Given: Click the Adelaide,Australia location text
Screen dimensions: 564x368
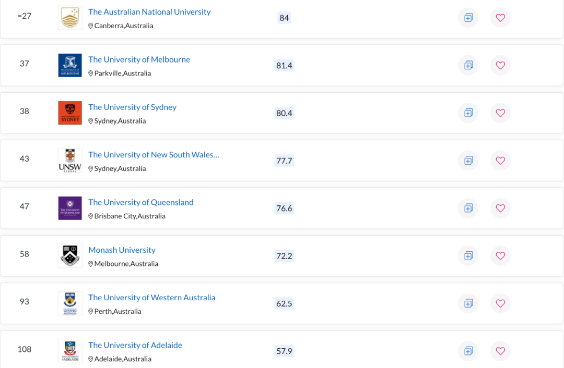Looking at the screenshot, I should tap(123, 359).
